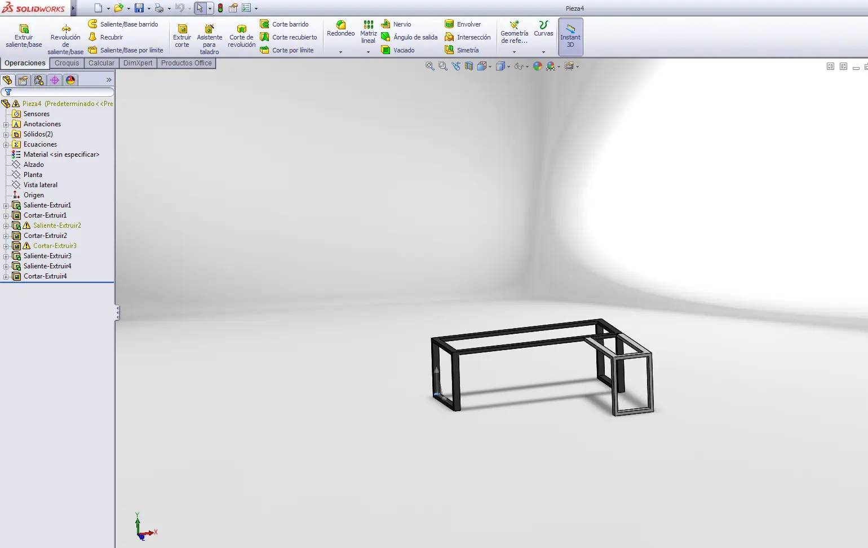Create a new document
The width and height of the screenshot is (868, 548).
(x=98, y=8)
